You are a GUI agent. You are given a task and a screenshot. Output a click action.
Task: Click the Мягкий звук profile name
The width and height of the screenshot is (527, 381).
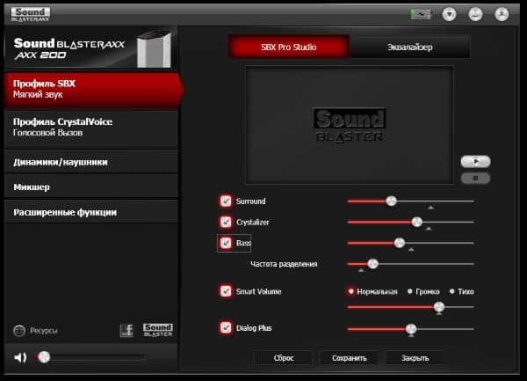click(38, 94)
